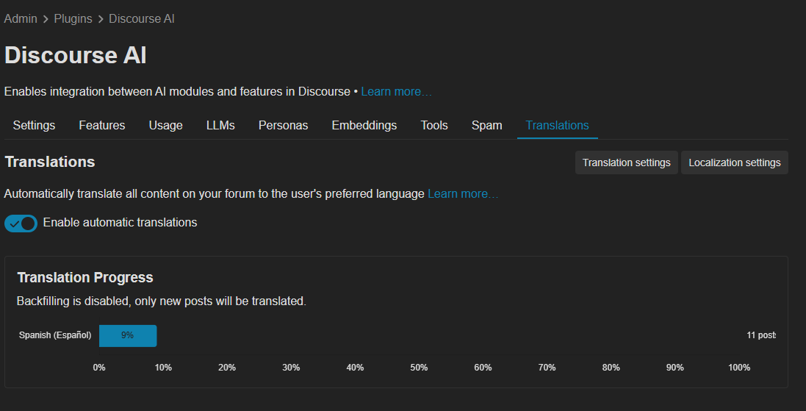Screen dimensions: 806x411
Task: Switch to the Tools tab
Action: (434, 126)
